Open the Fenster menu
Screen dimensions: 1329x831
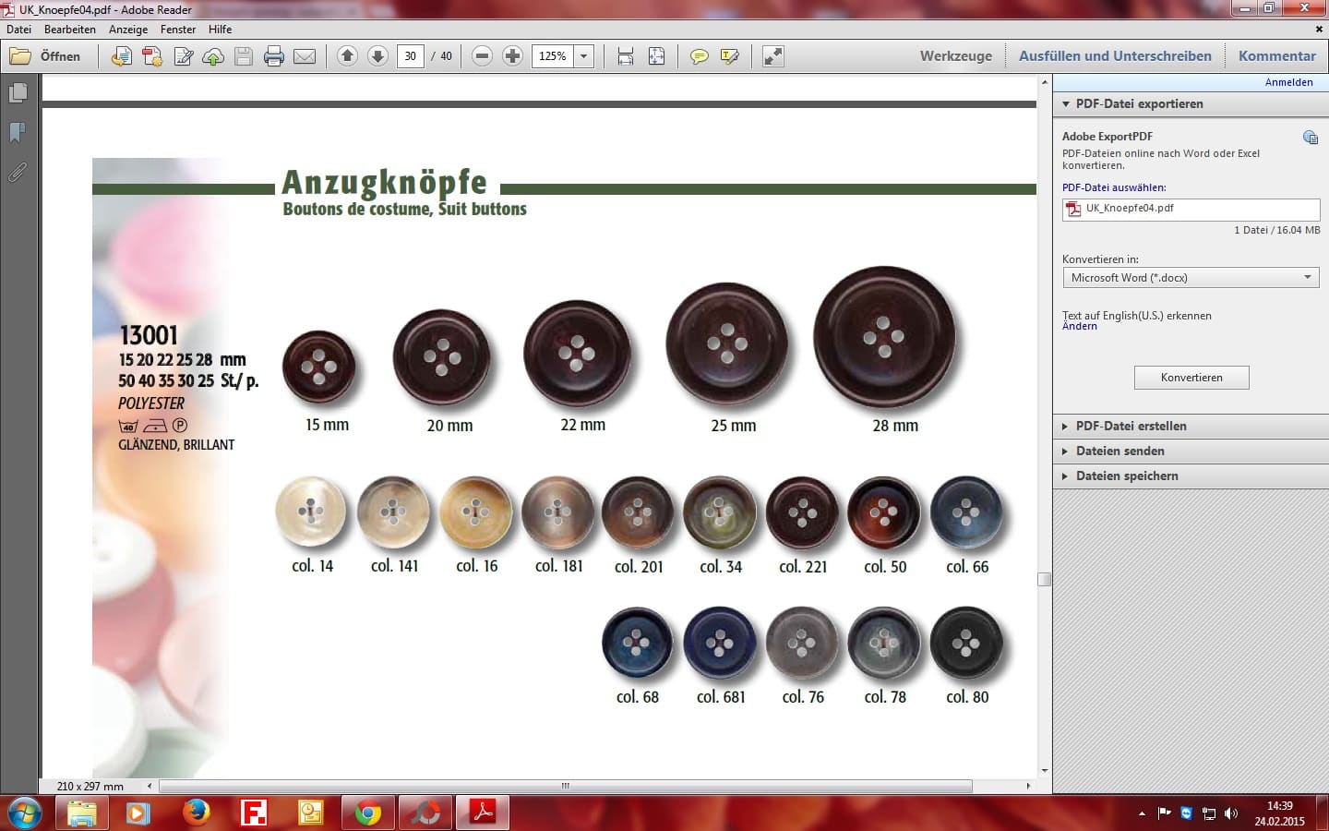178,30
